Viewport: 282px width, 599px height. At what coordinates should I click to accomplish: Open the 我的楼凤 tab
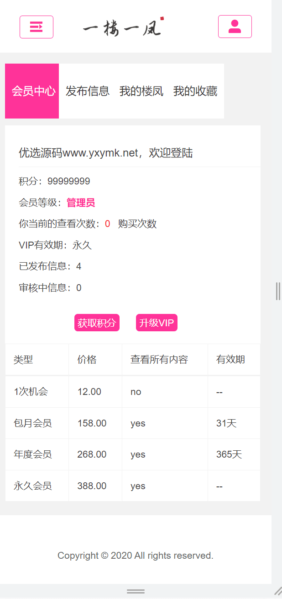tap(141, 91)
